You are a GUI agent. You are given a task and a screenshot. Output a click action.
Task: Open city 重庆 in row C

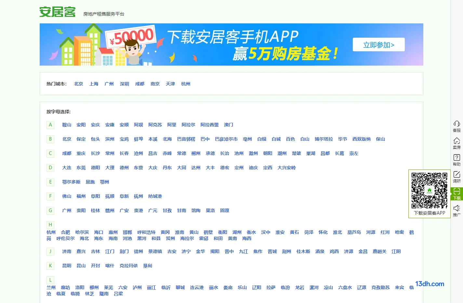pyautogui.click(x=81, y=153)
